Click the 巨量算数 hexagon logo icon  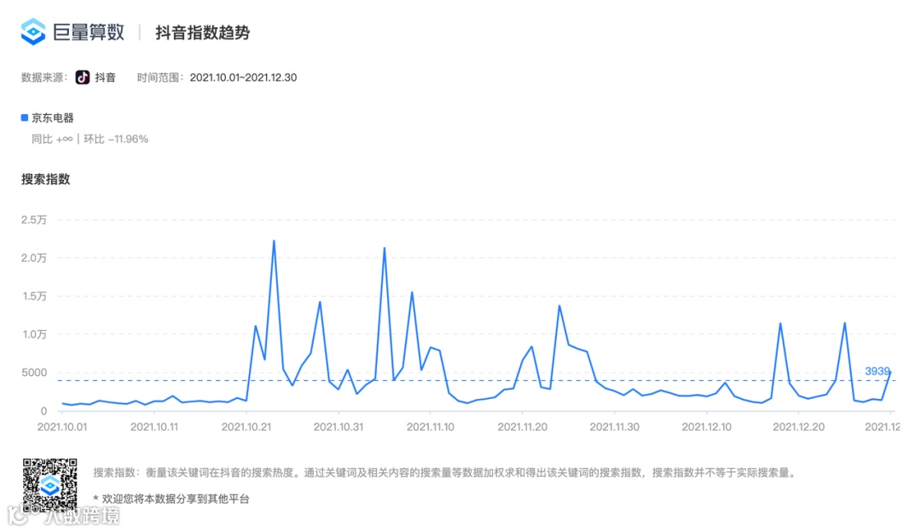pos(33,32)
